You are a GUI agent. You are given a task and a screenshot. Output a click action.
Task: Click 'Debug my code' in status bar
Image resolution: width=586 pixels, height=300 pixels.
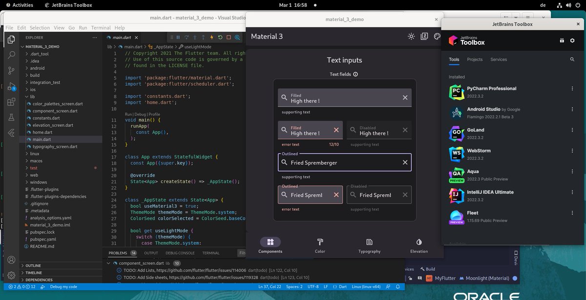(x=63, y=287)
